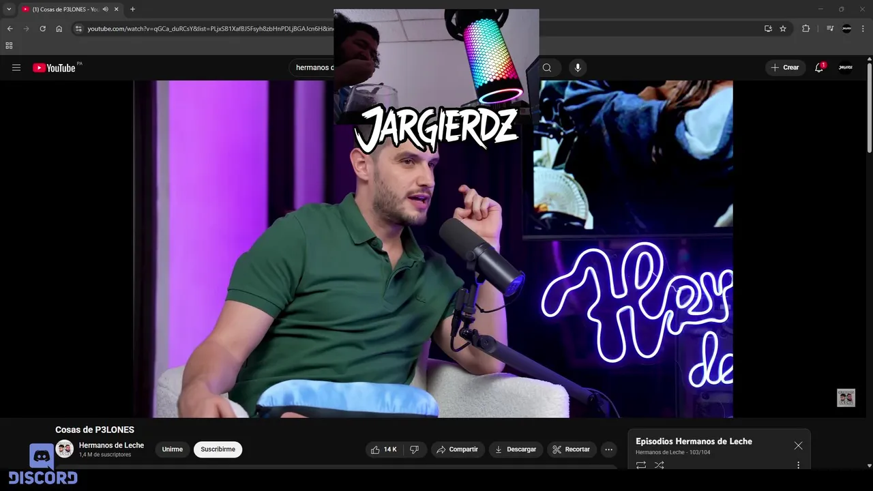The height and width of the screenshot is (491, 873).
Task: Close the Episodios Hermanos de Leche playlist panel
Action: 798,445
